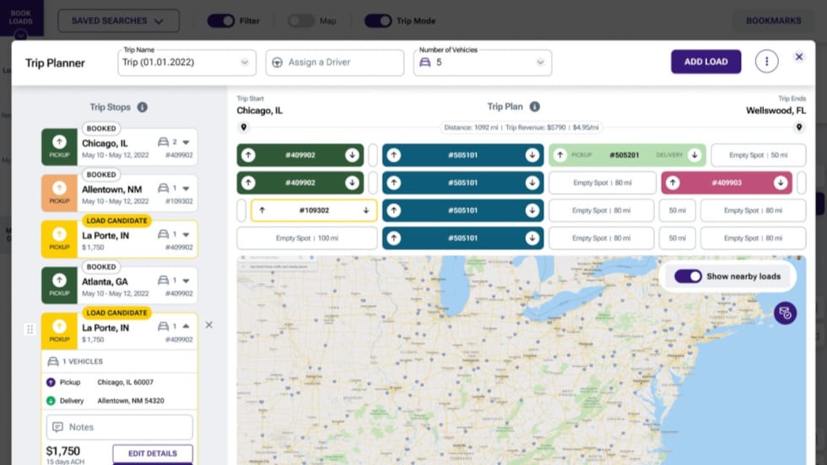Click the Trip Plan info icon
The image size is (827, 465).
[534, 107]
